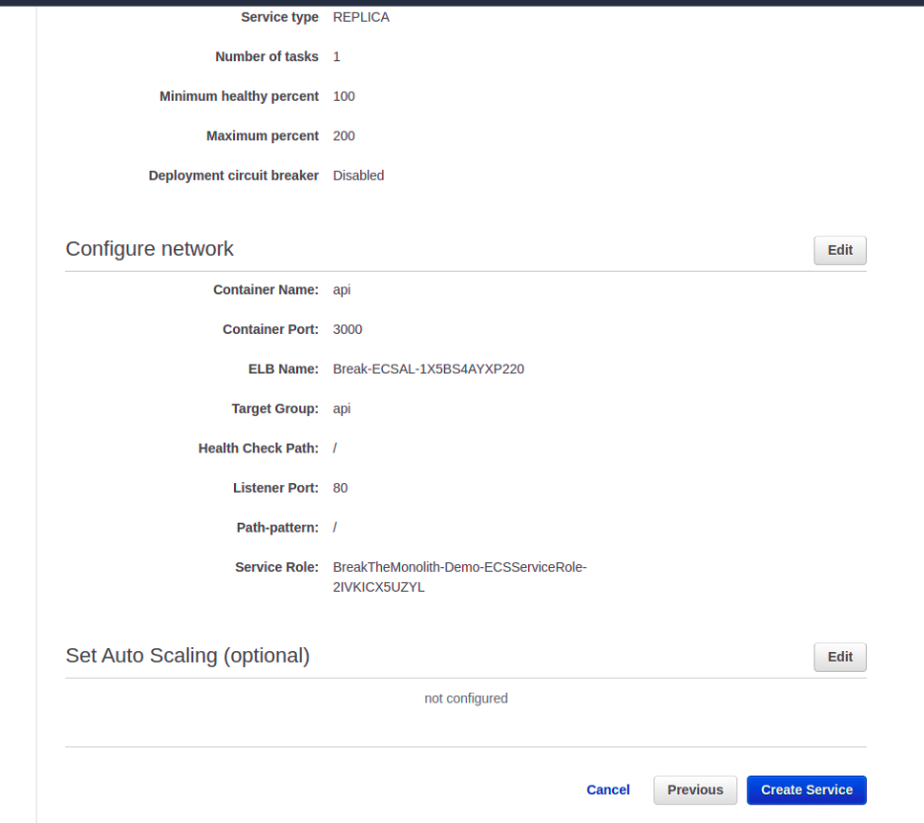Click the not configured auto scaling text
Viewport: 924px width, 823px height.
tap(465, 698)
